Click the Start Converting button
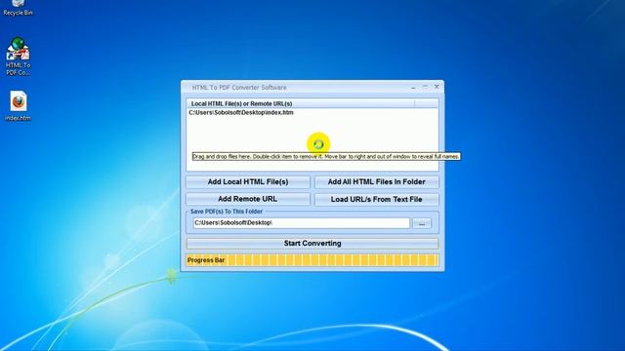625x351 pixels. (x=312, y=243)
